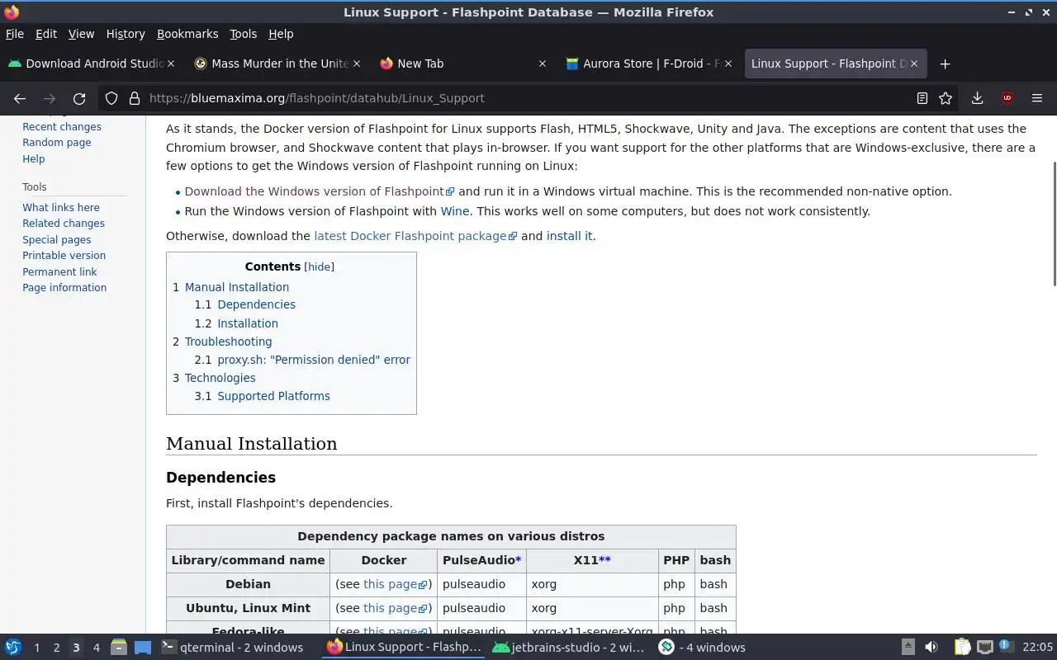Viewport: 1057px width, 660px height.
Task: Jump to 3.1 Supported Platforms in contents
Action: 263,396
